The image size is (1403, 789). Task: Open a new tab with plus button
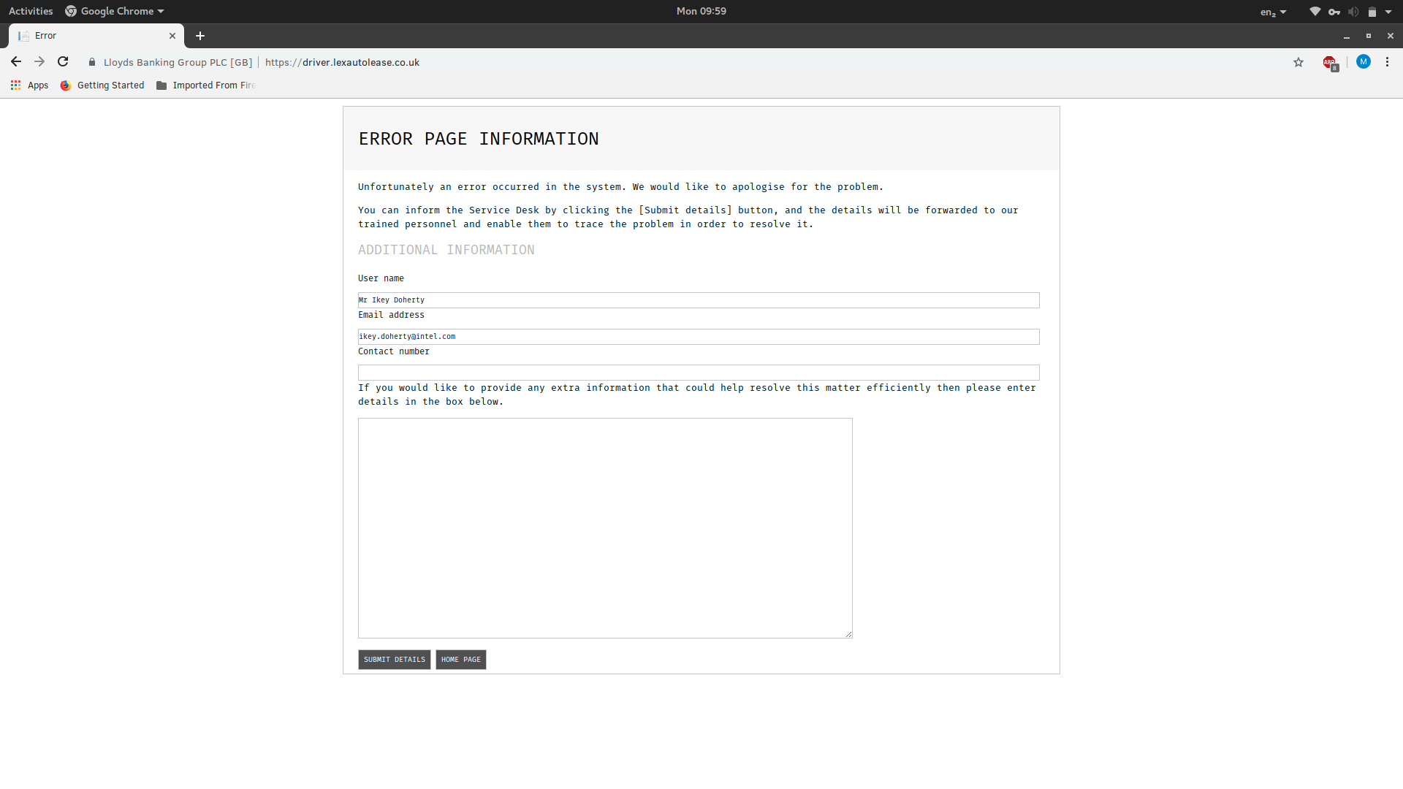tap(200, 36)
